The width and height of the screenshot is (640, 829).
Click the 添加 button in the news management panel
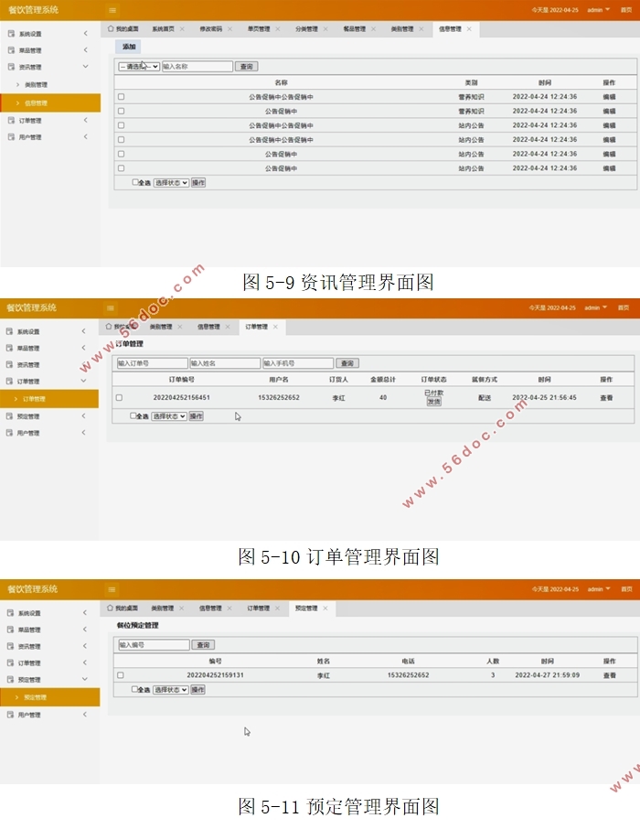[x=129, y=47]
